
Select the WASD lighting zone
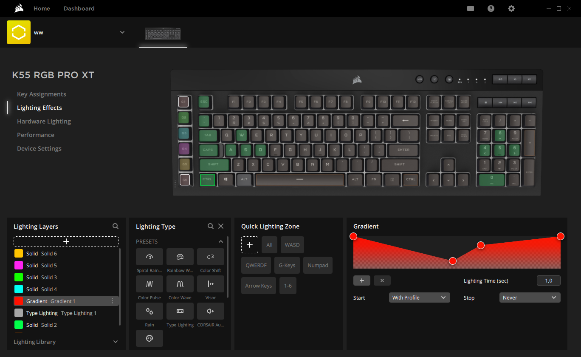(x=292, y=245)
